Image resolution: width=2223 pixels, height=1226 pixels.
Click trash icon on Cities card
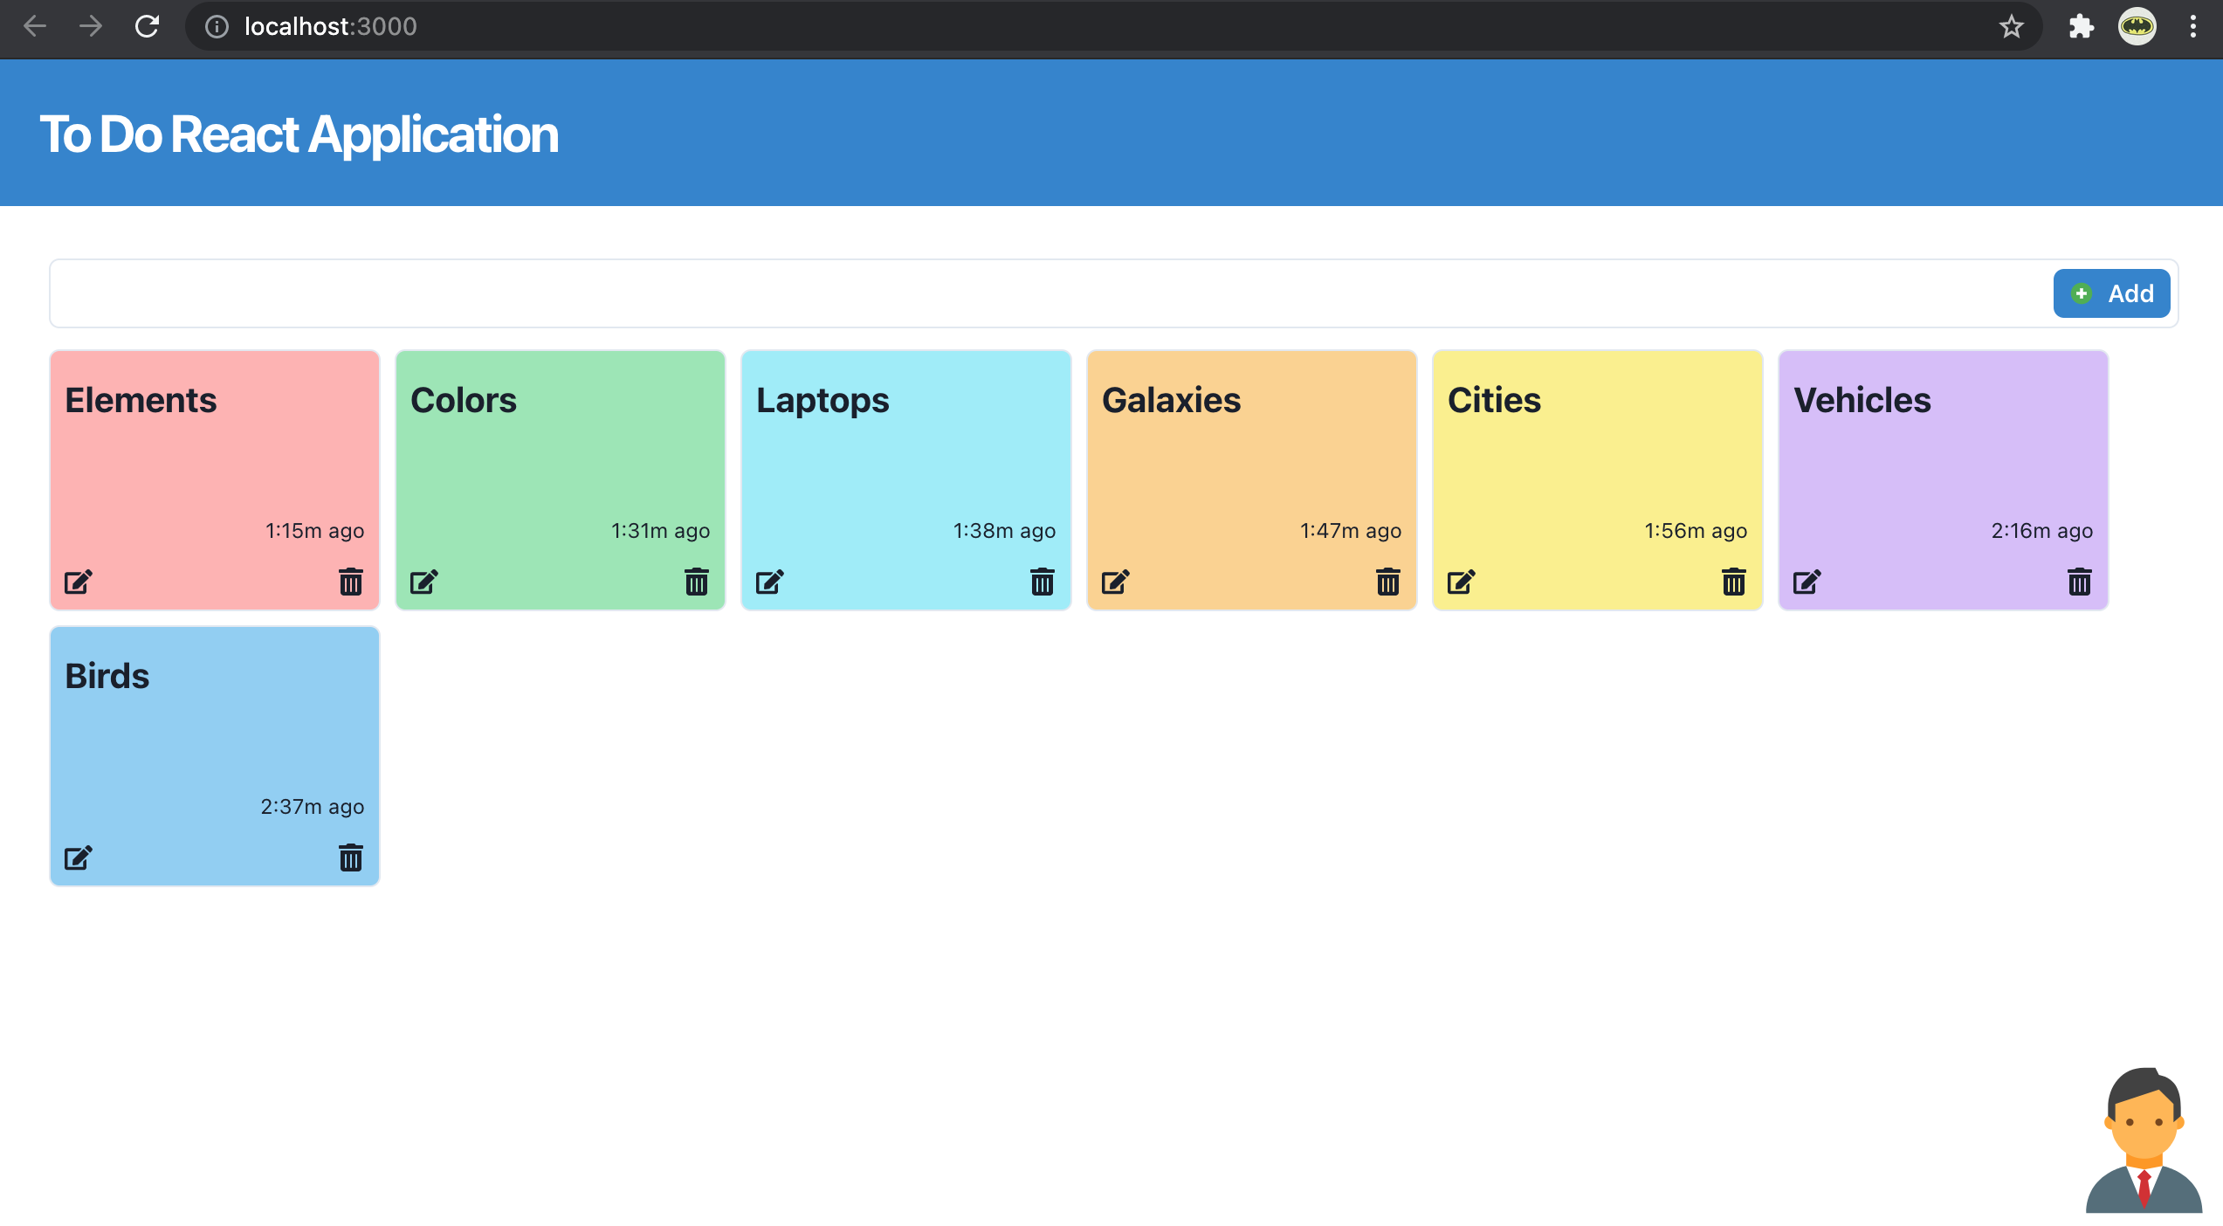click(1733, 582)
